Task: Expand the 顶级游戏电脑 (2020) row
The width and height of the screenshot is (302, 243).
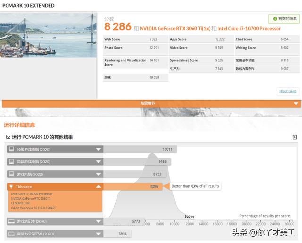Action: point(55,149)
